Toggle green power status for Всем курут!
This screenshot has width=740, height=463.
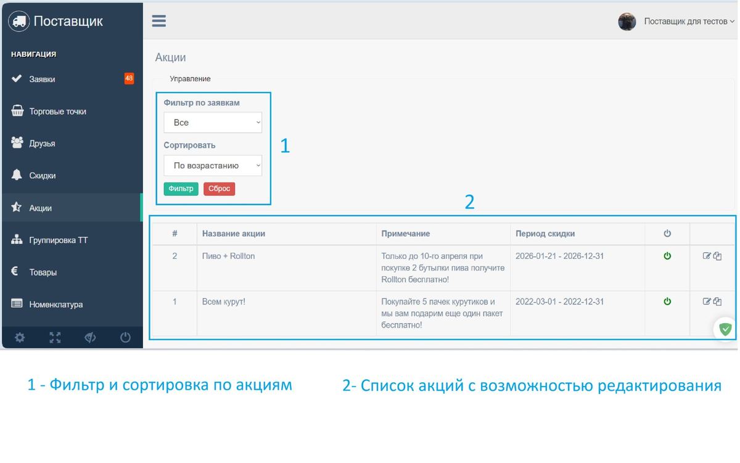667,301
